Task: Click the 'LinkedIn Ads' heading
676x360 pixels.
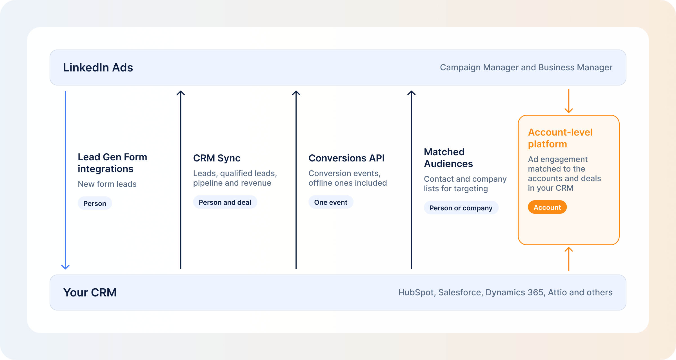Action: pyautogui.click(x=98, y=67)
